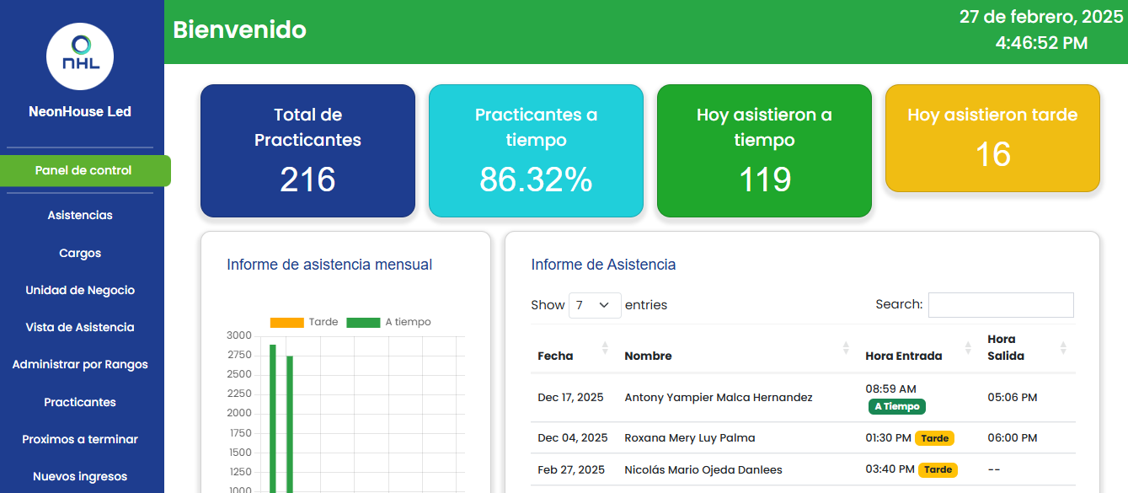Open 'Proximos a terminar' list
This screenshot has width=1128, height=493.
[x=80, y=439]
